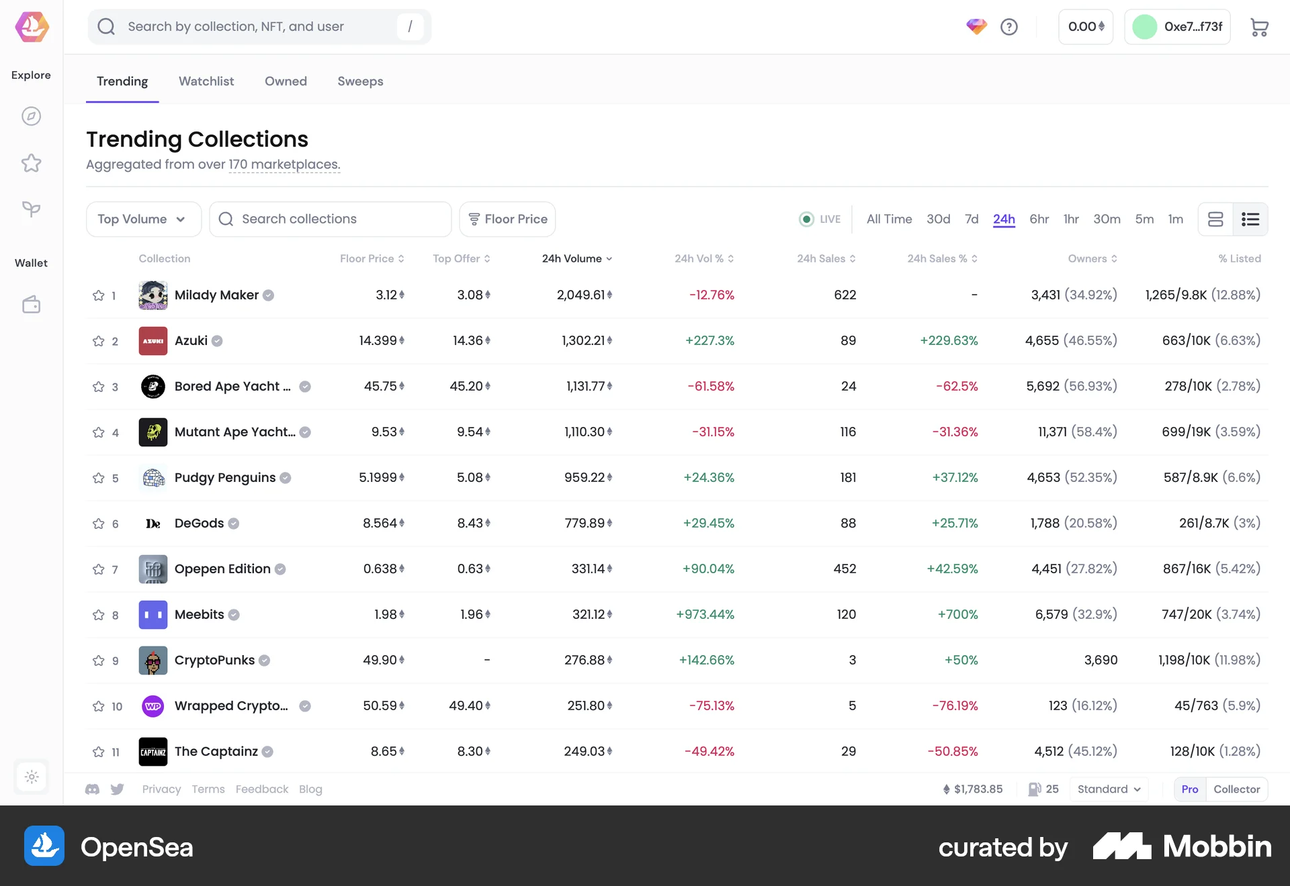Screen dimensions: 1290x886
Task: Click the sprout Mint icon in sidebar
Action: [31, 209]
